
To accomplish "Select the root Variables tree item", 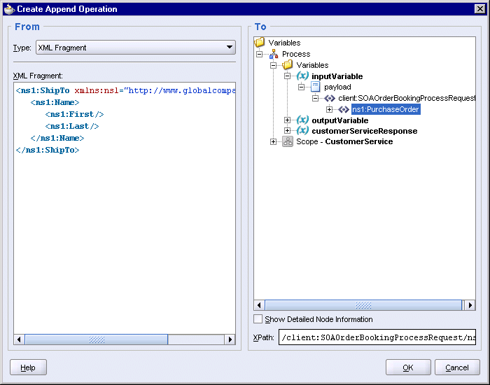I will pos(284,43).
